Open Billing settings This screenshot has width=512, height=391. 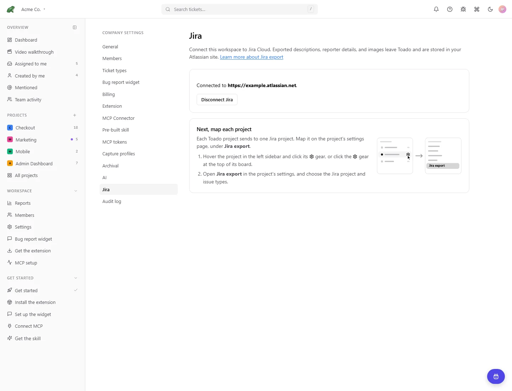tap(139, 94)
